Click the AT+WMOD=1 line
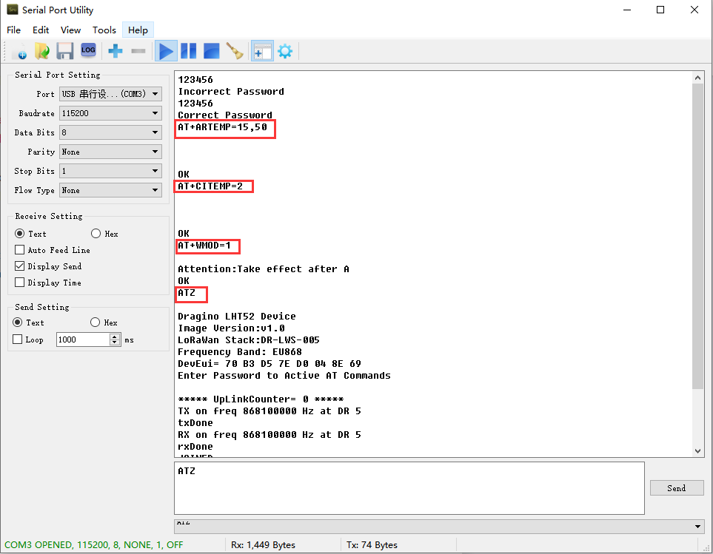Screen dimensions: 713x554 pyautogui.click(x=204, y=246)
